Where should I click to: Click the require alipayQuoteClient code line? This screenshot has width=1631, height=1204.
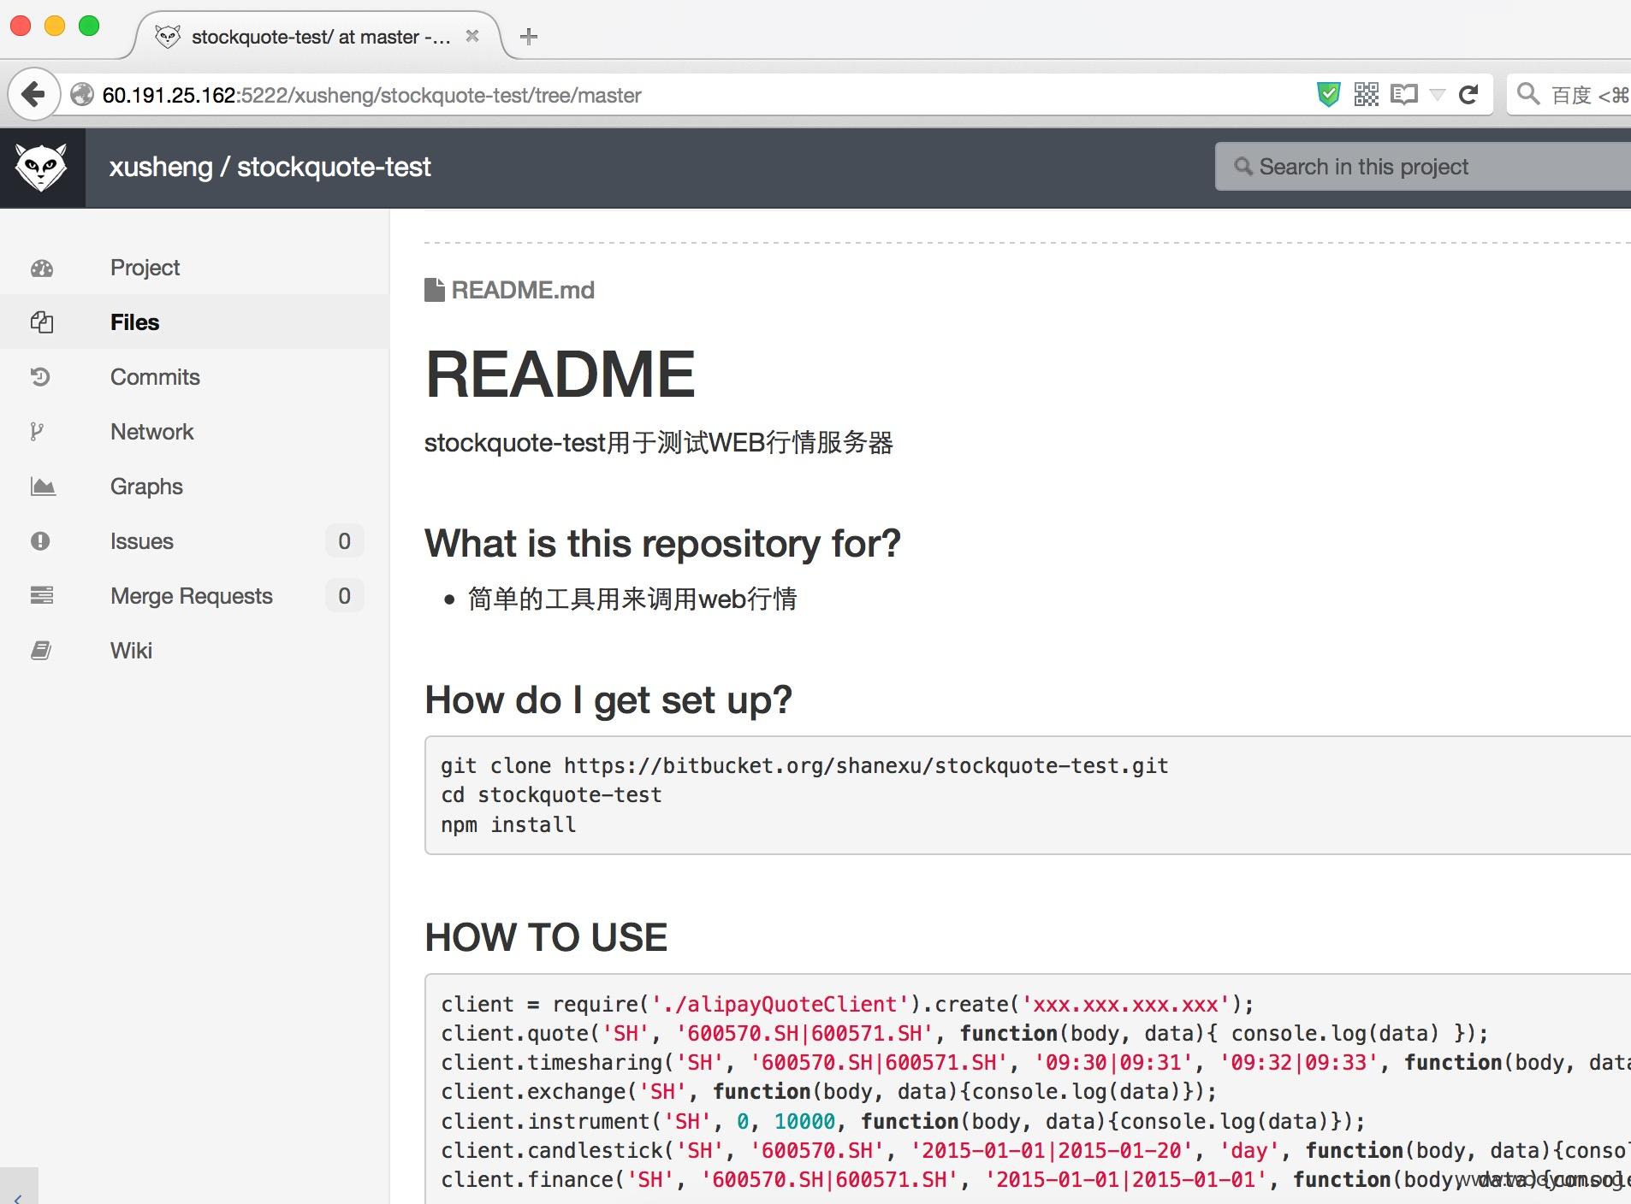[x=847, y=1005]
